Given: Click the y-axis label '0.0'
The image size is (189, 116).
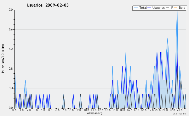Looking at the screenshot, I should coord(11,108).
